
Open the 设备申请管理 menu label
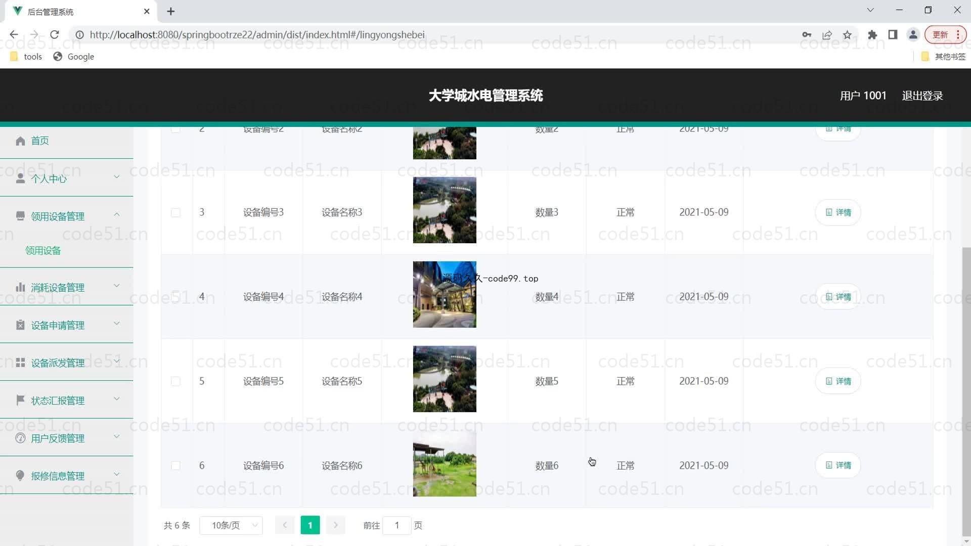[58, 326]
